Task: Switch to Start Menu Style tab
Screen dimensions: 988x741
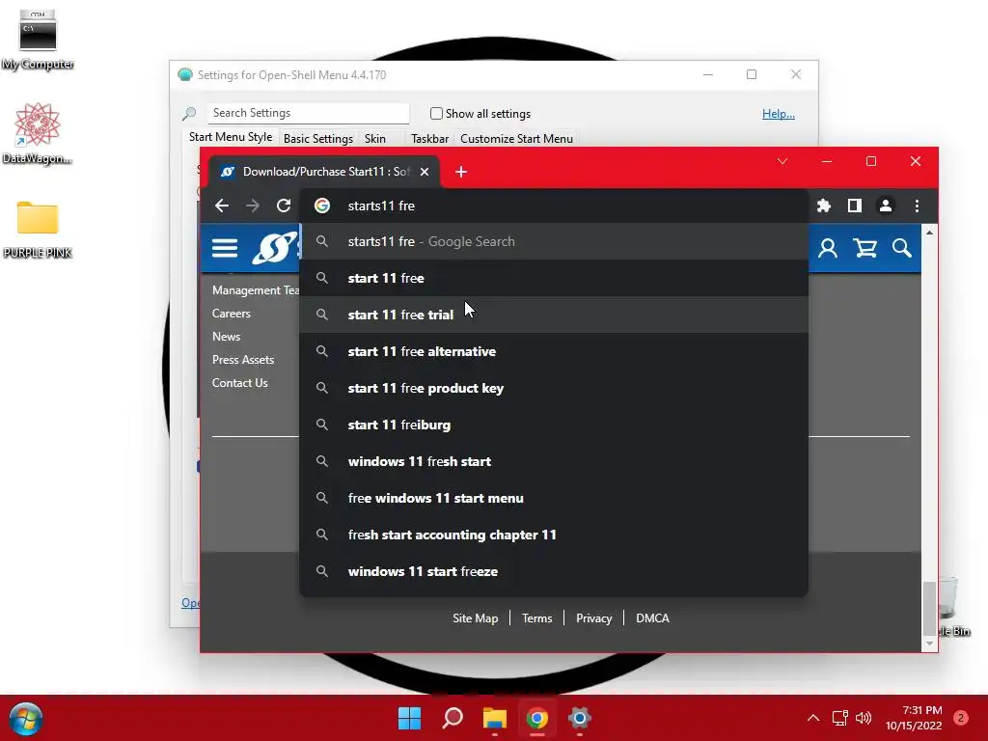Action: click(231, 137)
